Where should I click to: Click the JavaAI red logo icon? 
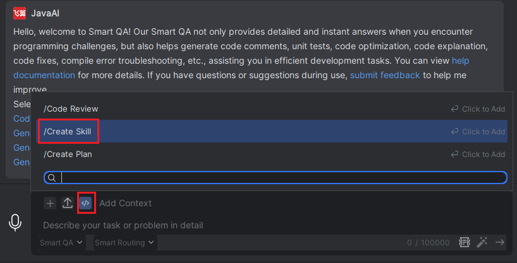20,13
